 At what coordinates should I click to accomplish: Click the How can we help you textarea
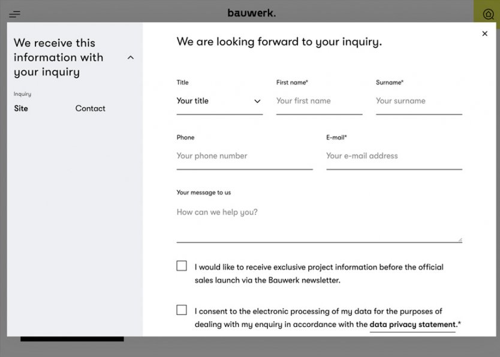click(x=318, y=222)
